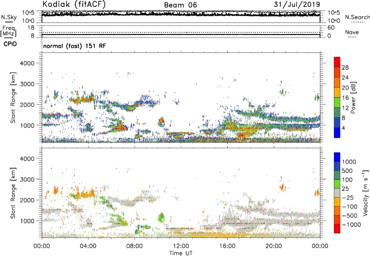Click the Time UT axis title
This screenshot has height=256, width=370.
181,253
